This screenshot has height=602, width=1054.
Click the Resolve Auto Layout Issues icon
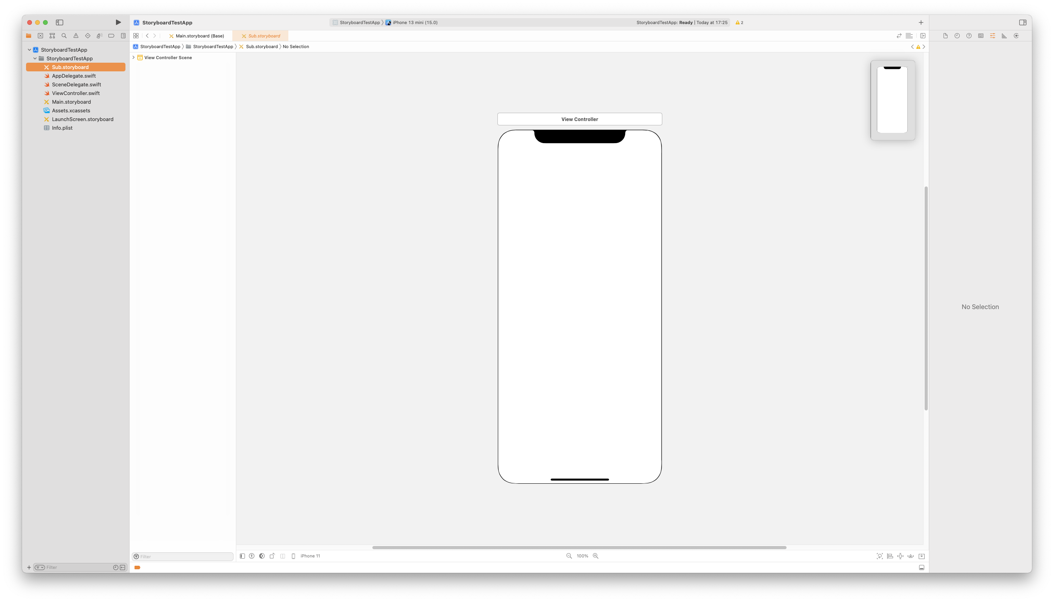(910, 556)
